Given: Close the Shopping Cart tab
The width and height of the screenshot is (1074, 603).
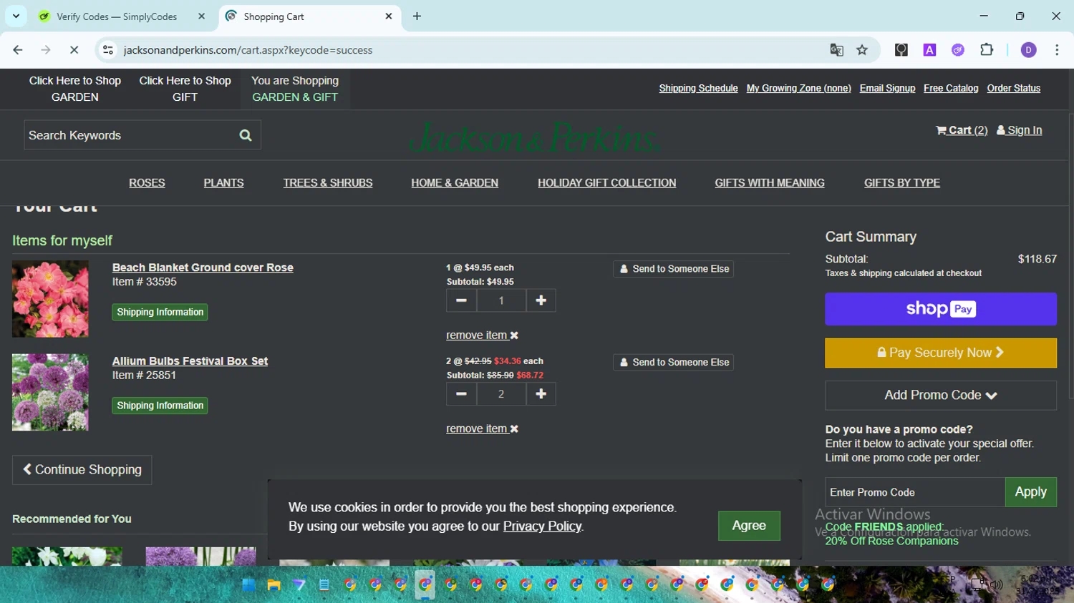Looking at the screenshot, I should (x=389, y=16).
